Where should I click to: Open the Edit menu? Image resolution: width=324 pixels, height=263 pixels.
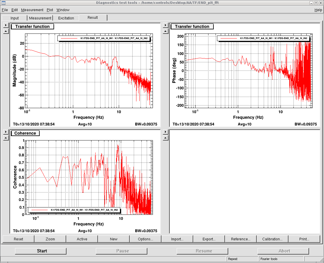click(x=14, y=10)
